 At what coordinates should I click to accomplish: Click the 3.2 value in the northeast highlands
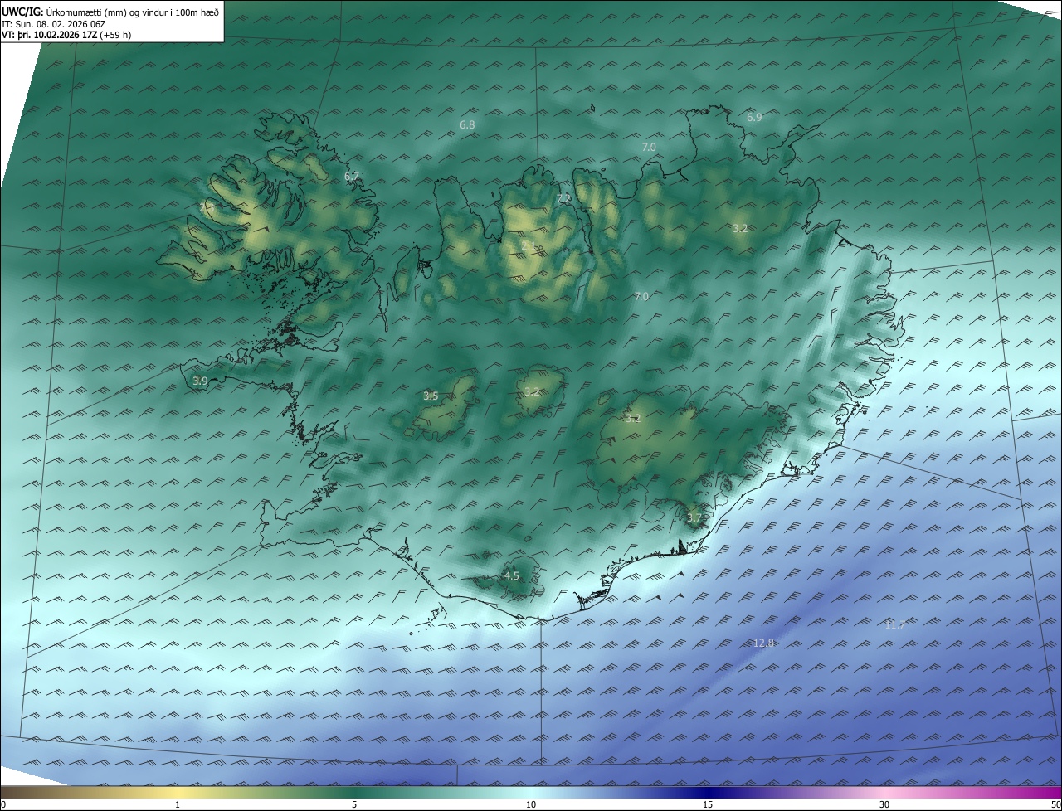coord(741,228)
